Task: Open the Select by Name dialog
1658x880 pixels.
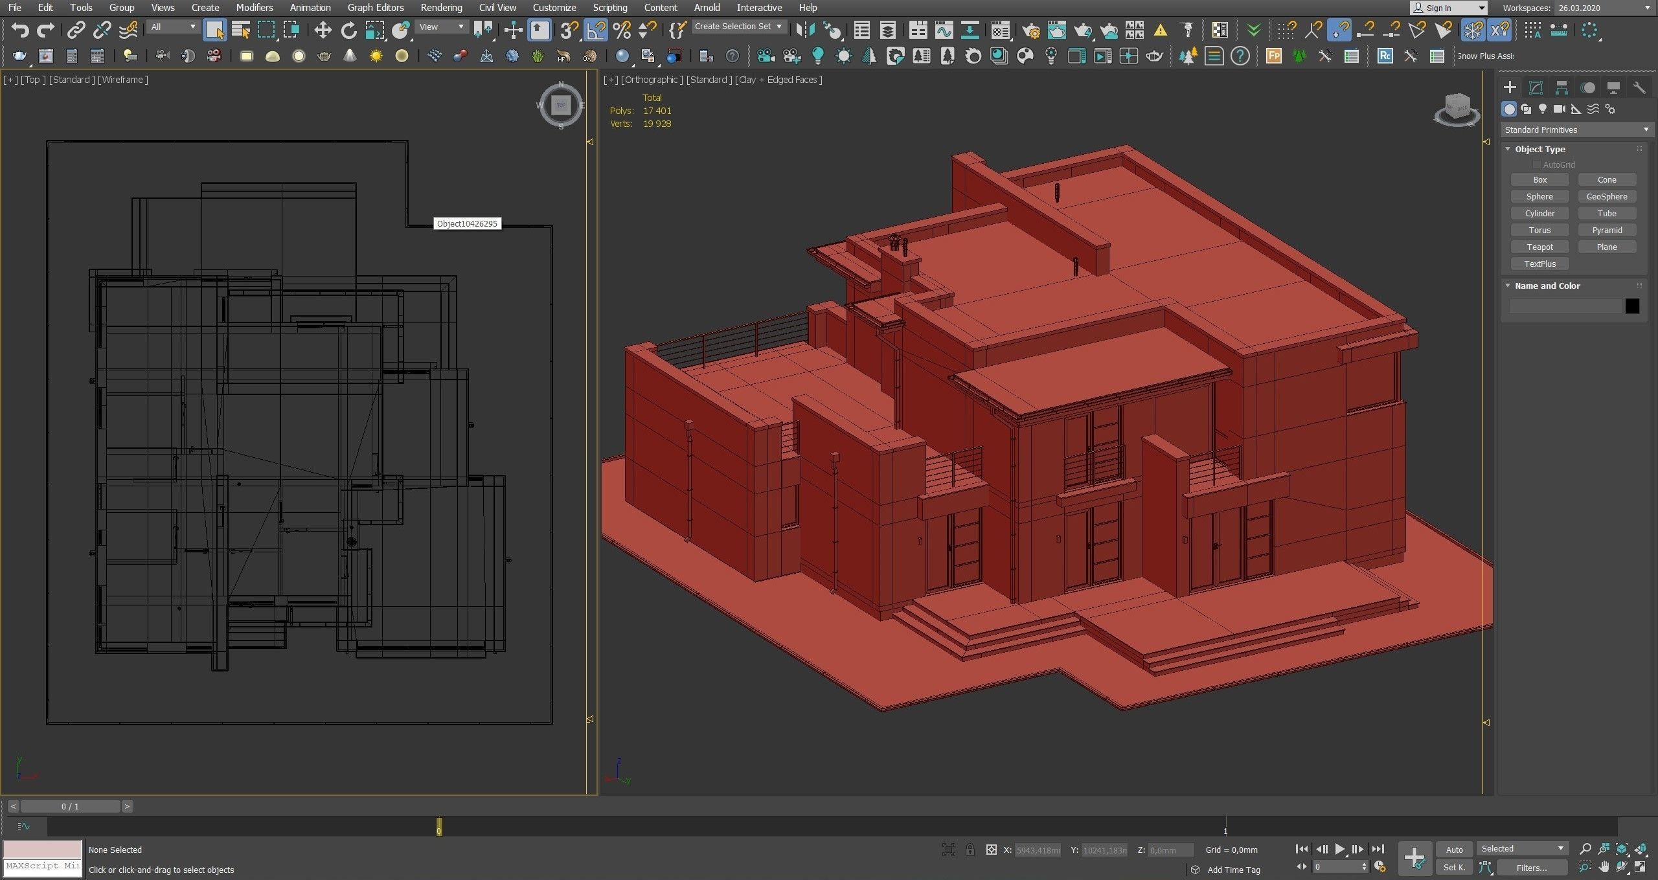Action: click(240, 30)
